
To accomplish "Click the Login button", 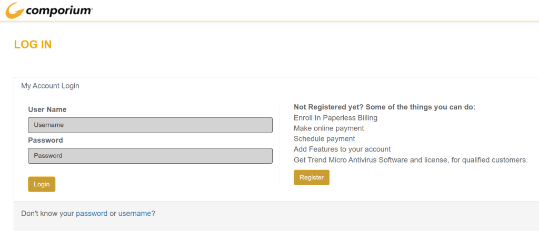I will click(x=42, y=184).
